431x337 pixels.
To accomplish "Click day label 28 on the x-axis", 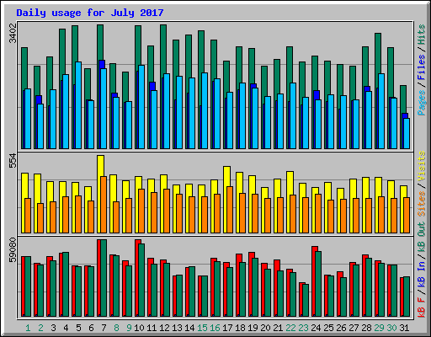I will point(366,328).
